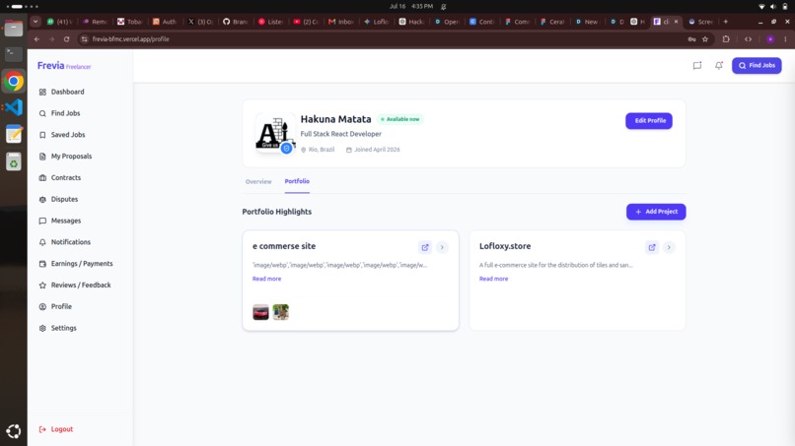This screenshot has height=446, width=795.
Task: Click the Lofloxy.store title
Action: tap(505, 246)
